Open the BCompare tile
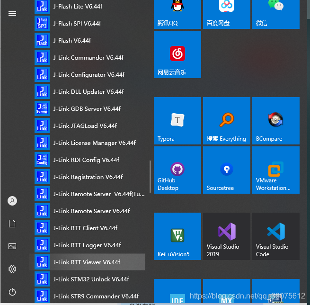Image resolution: width=310 pixels, height=305 pixels. (x=276, y=121)
